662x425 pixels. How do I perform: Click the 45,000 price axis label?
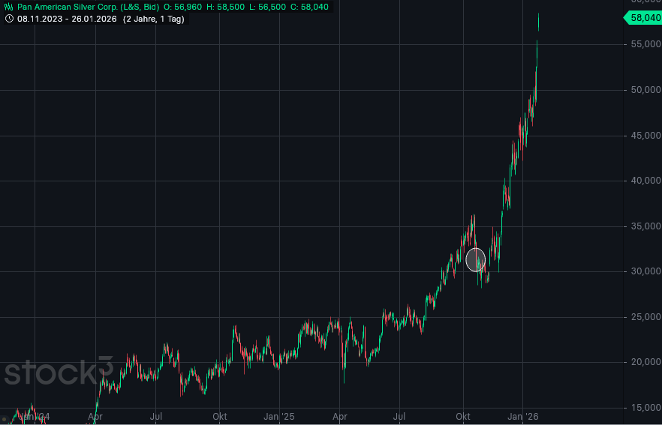coord(642,136)
